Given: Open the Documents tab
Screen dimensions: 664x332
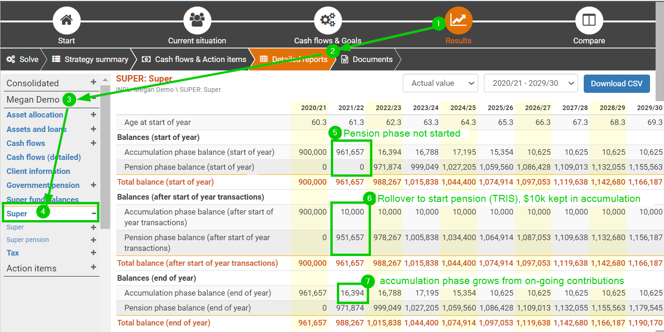Looking at the screenshot, I should coord(367,59).
